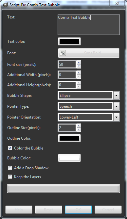Screen dimensions: 127x219
Task: Open Pointer Orientation dropdown list
Action: pos(89,117)
